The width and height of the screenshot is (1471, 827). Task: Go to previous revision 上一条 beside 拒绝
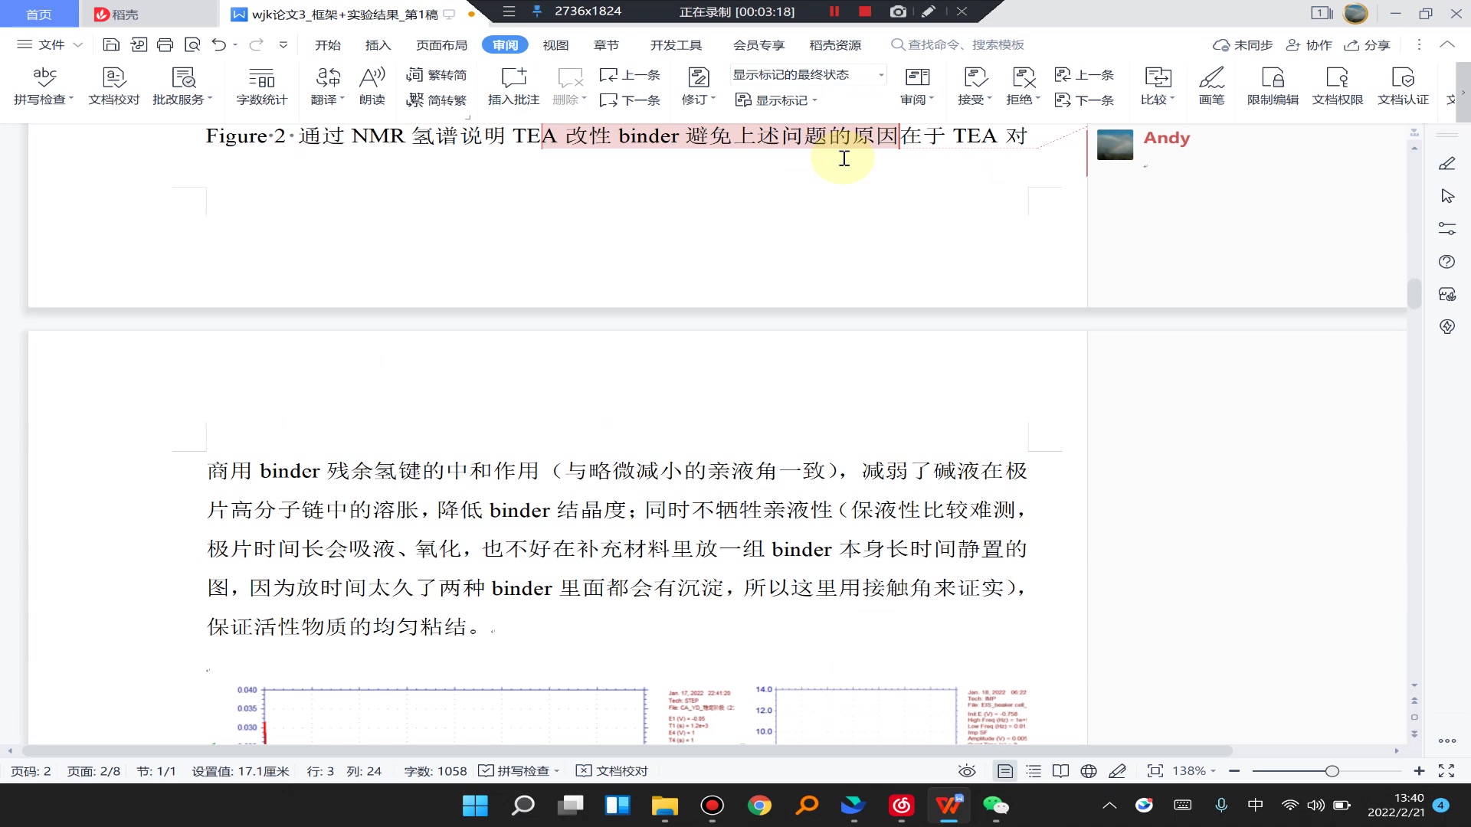tap(1084, 75)
